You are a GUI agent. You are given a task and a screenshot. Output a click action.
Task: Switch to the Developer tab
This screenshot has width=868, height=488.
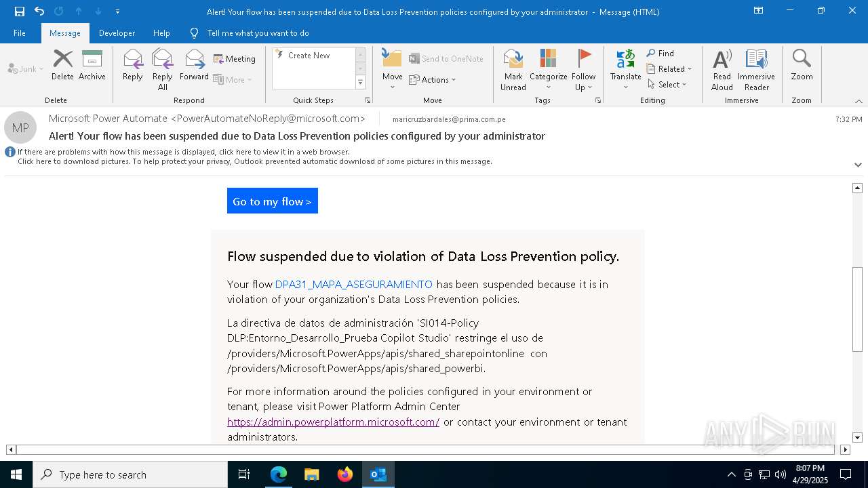[x=117, y=33]
